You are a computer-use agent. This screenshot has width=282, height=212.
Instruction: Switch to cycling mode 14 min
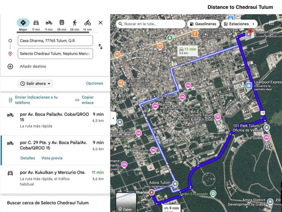click(88, 25)
